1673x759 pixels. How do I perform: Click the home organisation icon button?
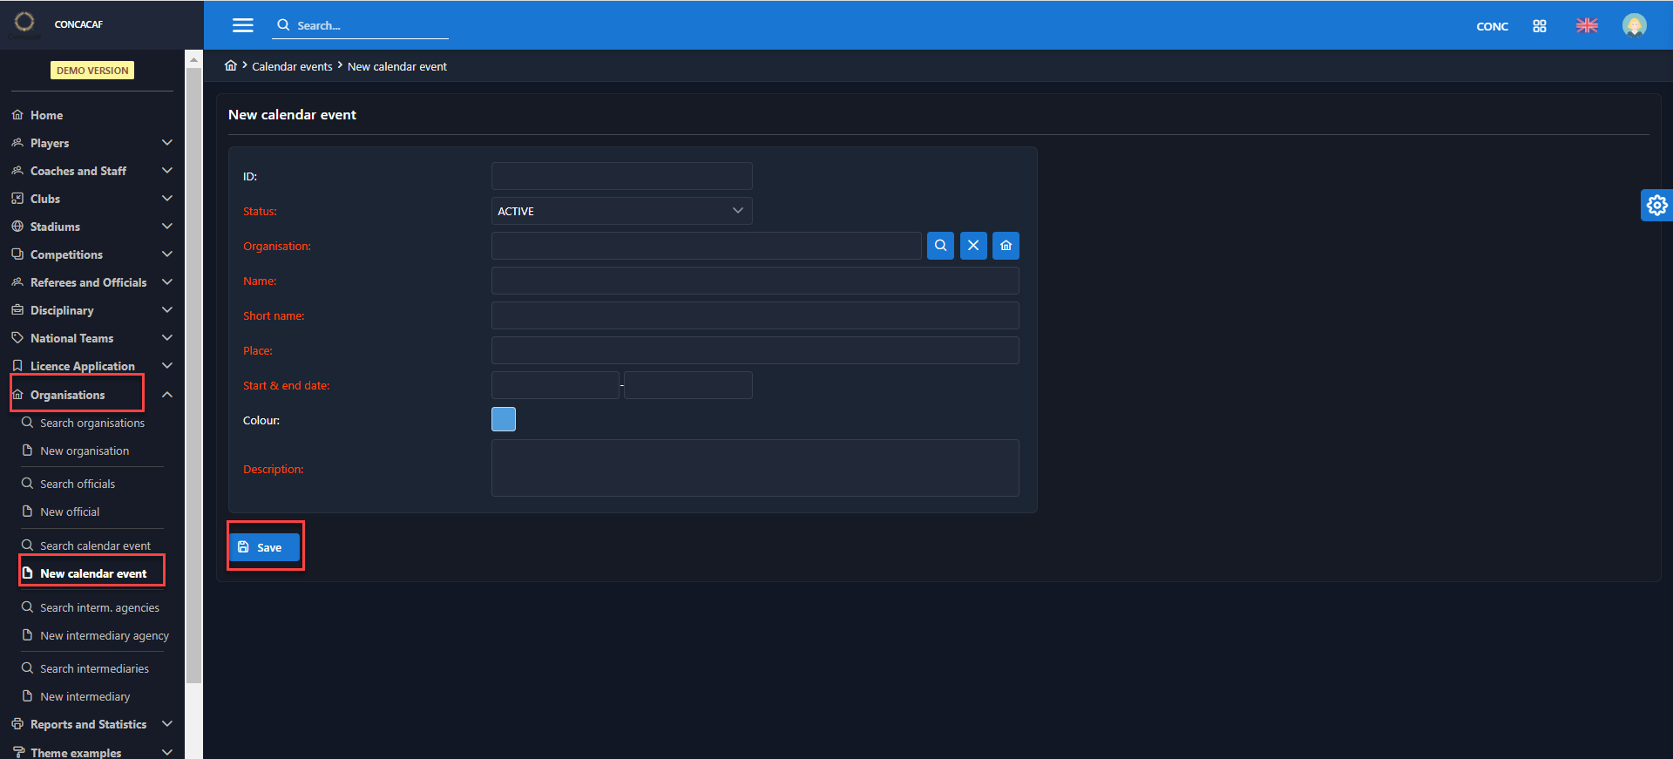coord(1006,246)
